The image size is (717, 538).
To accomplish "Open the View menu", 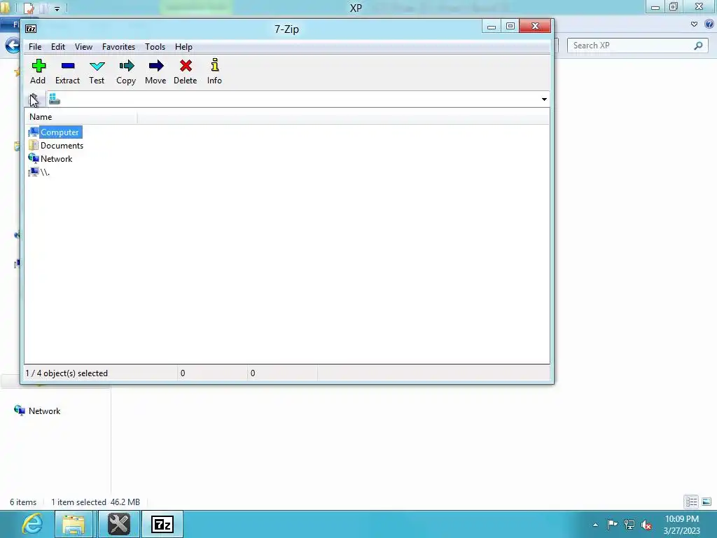I will pos(83,47).
